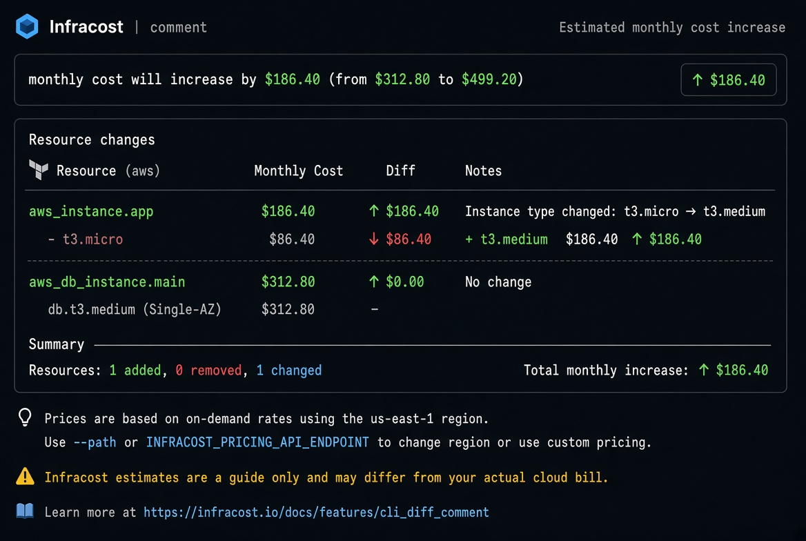Select the aws_instance.app resource name
The height and width of the screenshot is (541, 806).
click(91, 211)
